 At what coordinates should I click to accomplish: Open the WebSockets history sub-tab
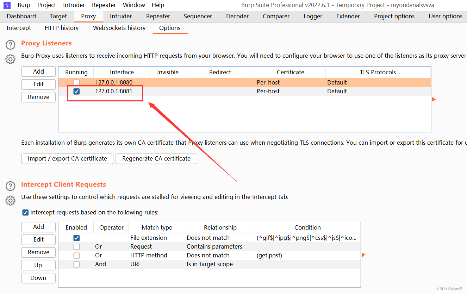pos(119,28)
